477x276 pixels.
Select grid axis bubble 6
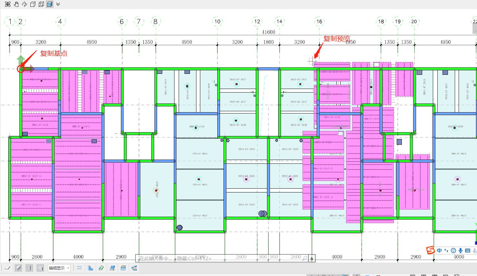(x=122, y=22)
